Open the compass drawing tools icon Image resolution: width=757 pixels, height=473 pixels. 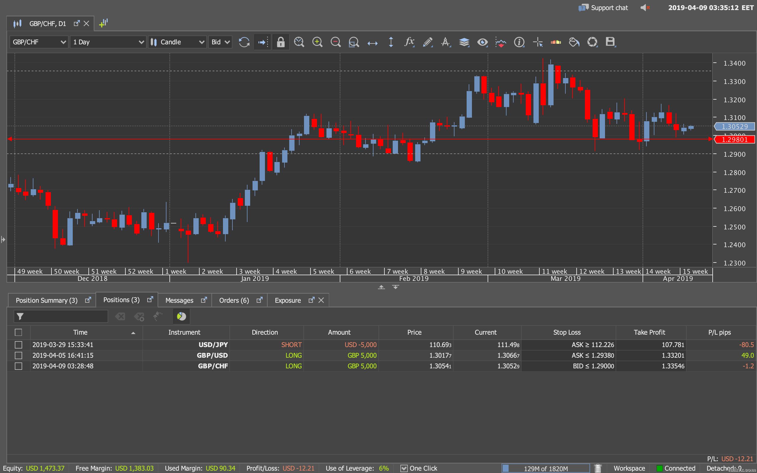[x=446, y=42]
